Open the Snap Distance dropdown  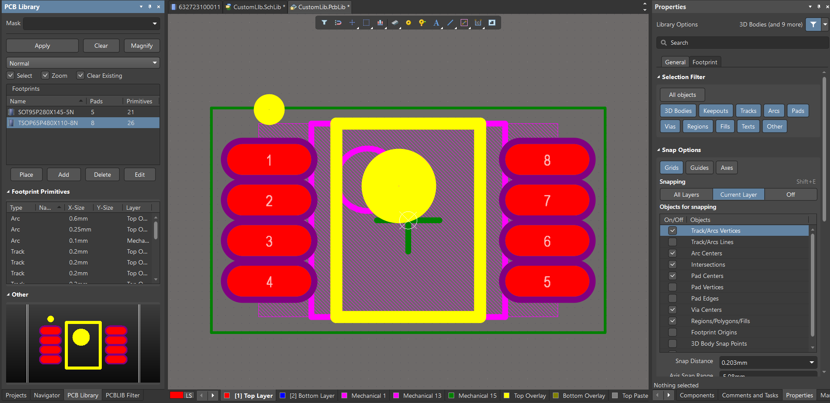point(811,363)
